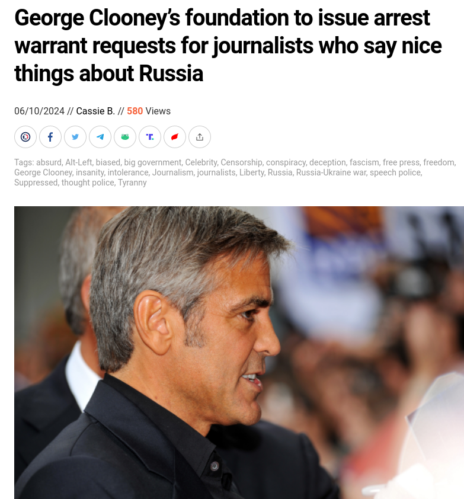Open the Russia-Ukraine war tag

point(331,172)
